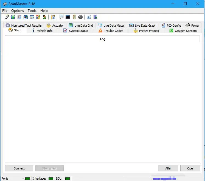Click the person avatar toolbar icon
Screen dimensions: 205x181
(x=44, y=17)
